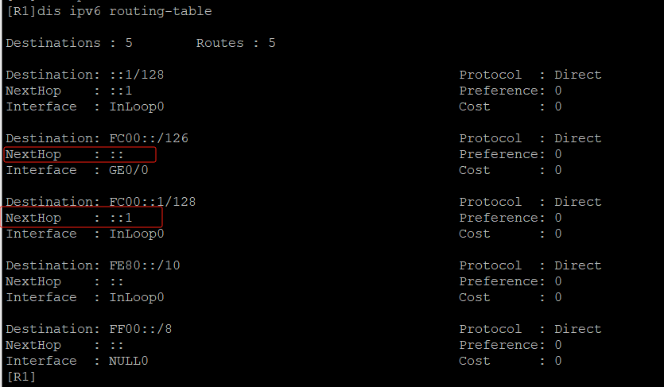This screenshot has height=387, width=664.
Task: Click the 'Protocol : Direct' text for ::1/128
Action: (530, 75)
